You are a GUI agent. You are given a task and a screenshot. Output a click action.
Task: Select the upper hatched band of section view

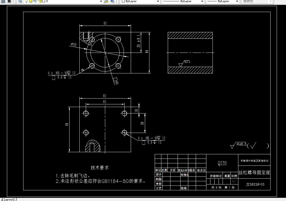pyautogui.click(x=190, y=35)
